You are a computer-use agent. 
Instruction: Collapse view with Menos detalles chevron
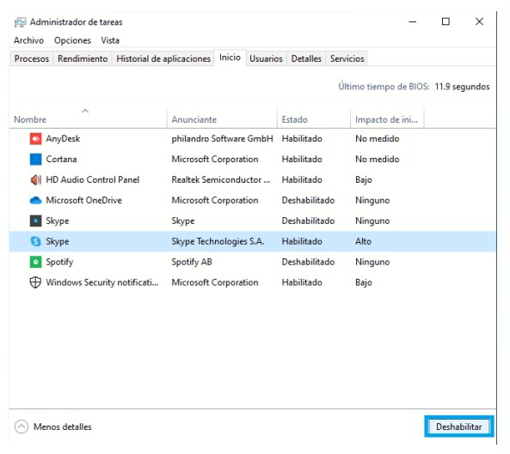(x=22, y=427)
